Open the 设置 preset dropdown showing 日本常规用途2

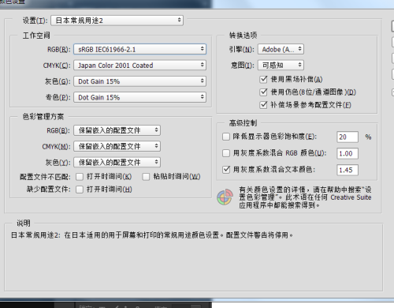(117, 21)
